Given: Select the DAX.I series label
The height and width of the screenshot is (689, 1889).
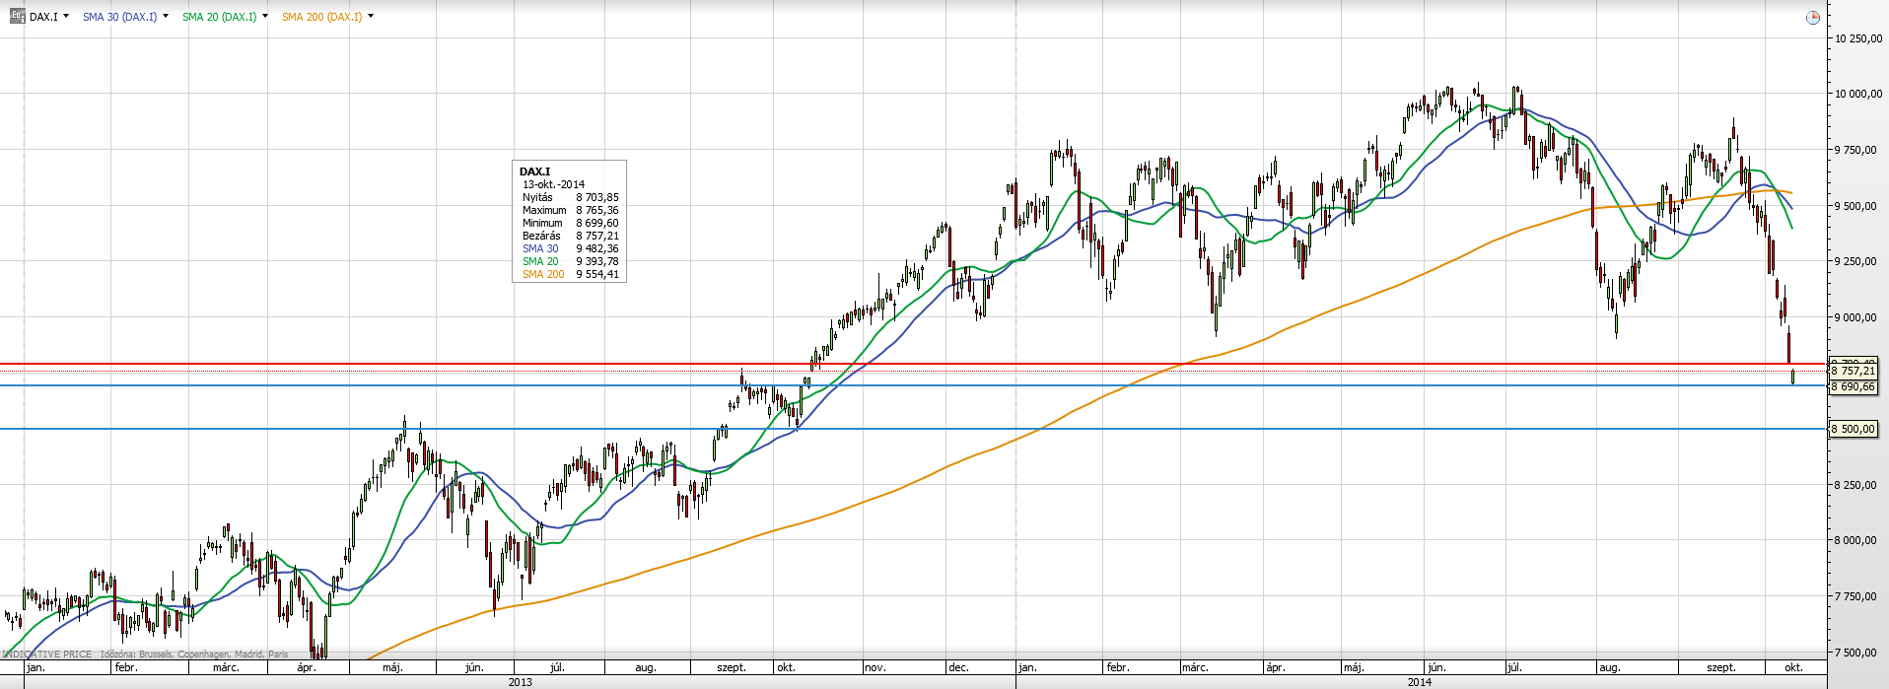Looking at the screenshot, I should (43, 17).
